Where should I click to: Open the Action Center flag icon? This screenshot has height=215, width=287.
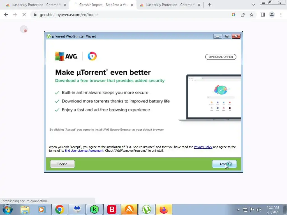(252, 209)
